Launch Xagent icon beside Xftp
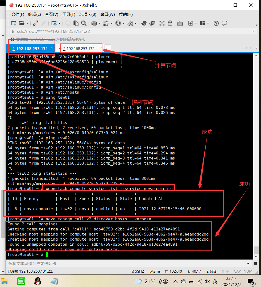Image resolution: width=261 pixels, height=287 pixels. coord(152,23)
